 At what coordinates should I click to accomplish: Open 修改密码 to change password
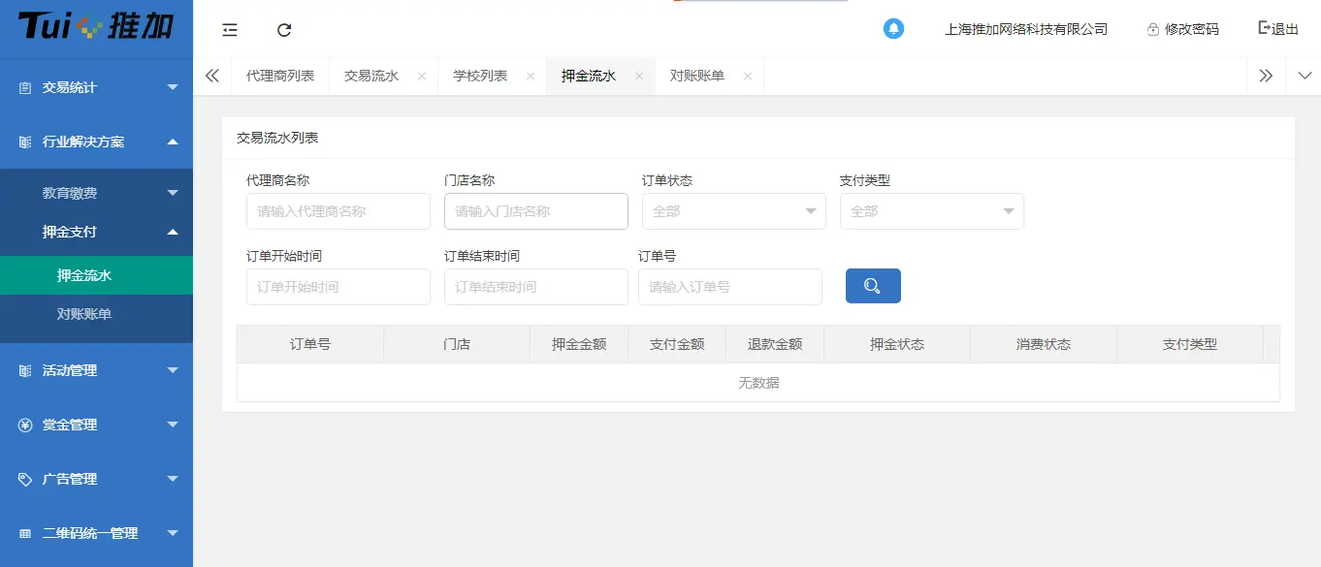[x=1182, y=28]
